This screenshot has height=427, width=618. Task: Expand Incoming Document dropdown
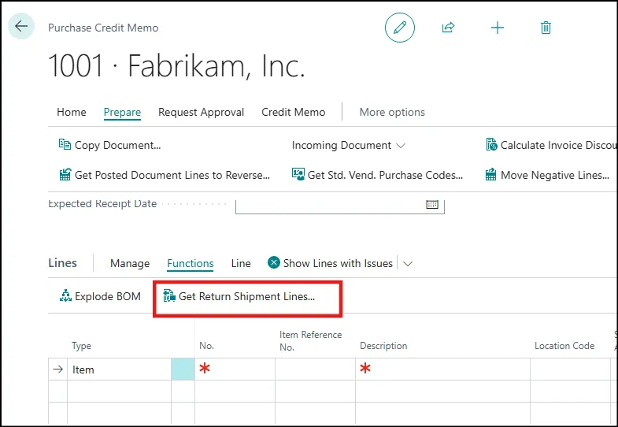coord(349,145)
